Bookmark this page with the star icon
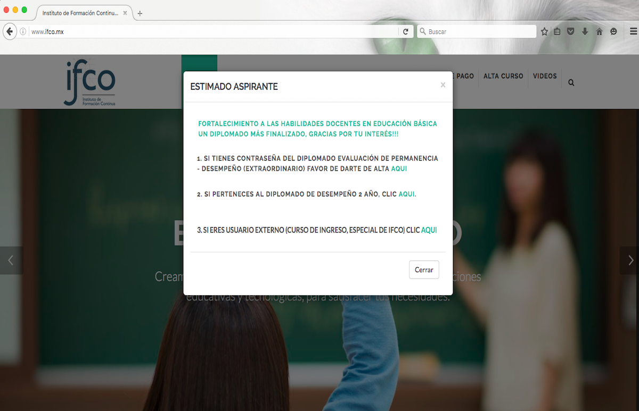 (x=544, y=32)
